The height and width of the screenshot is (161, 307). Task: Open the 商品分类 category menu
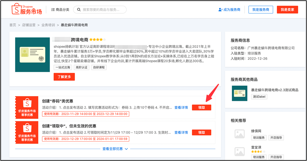pos(60,10)
